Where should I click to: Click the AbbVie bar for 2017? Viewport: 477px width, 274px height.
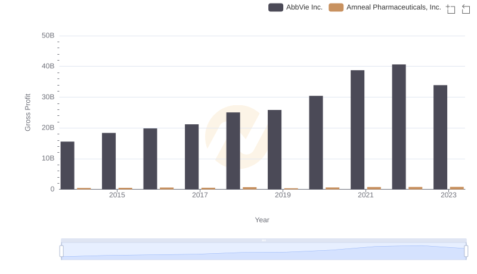click(x=191, y=157)
